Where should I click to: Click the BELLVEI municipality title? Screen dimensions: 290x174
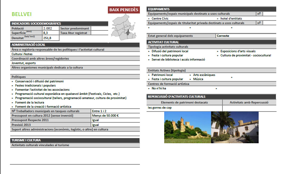click(22, 14)
